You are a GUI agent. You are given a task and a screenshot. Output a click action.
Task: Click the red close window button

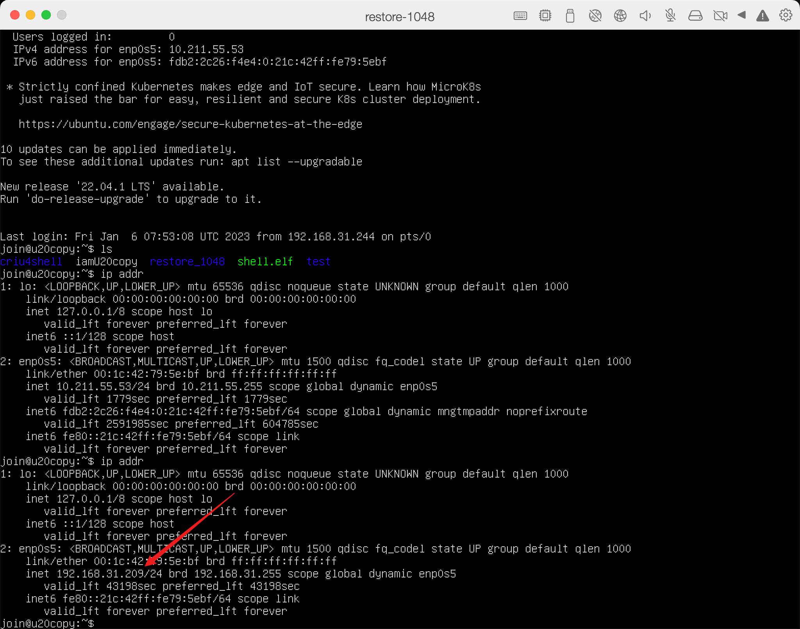[15, 15]
